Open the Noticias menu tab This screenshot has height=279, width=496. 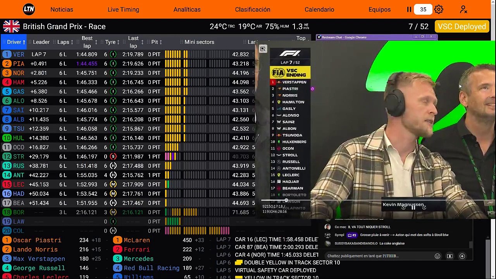coord(62,9)
